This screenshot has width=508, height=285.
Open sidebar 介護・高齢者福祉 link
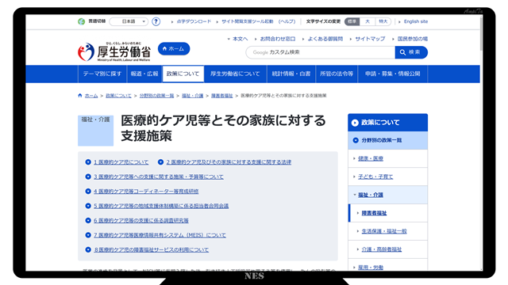point(381,249)
